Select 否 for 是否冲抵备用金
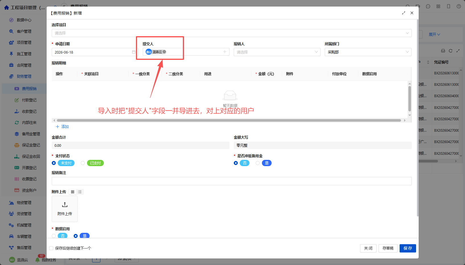This screenshot has height=265, width=465. click(x=236, y=163)
